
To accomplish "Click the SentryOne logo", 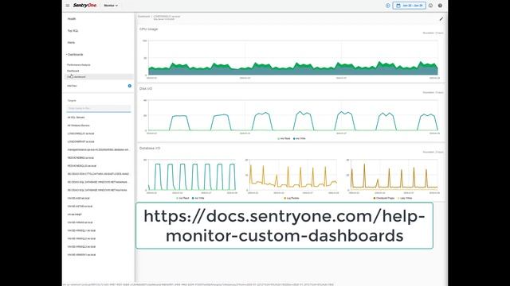I will click(x=84, y=6).
